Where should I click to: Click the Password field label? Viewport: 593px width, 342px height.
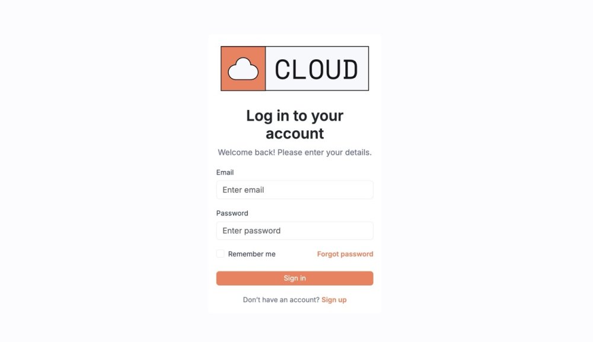click(x=232, y=213)
